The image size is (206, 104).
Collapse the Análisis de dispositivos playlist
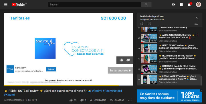pos(197,18)
